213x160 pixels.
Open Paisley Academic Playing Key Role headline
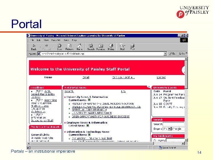tap(106, 107)
